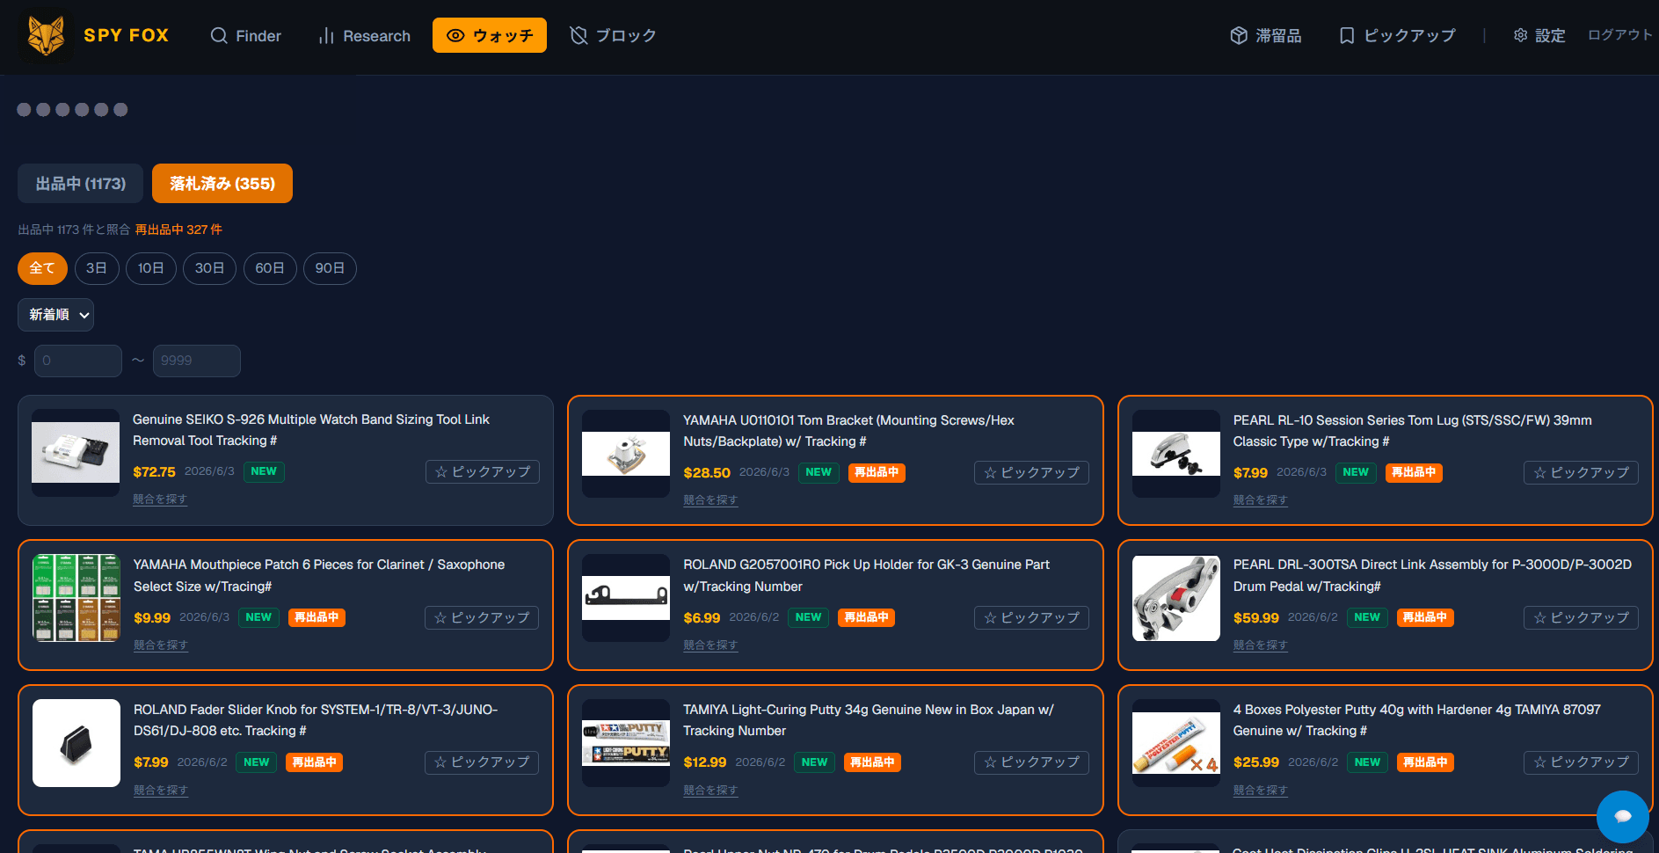
Task: Pick up the SEIKO S-926 listing
Action: (483, 472)
